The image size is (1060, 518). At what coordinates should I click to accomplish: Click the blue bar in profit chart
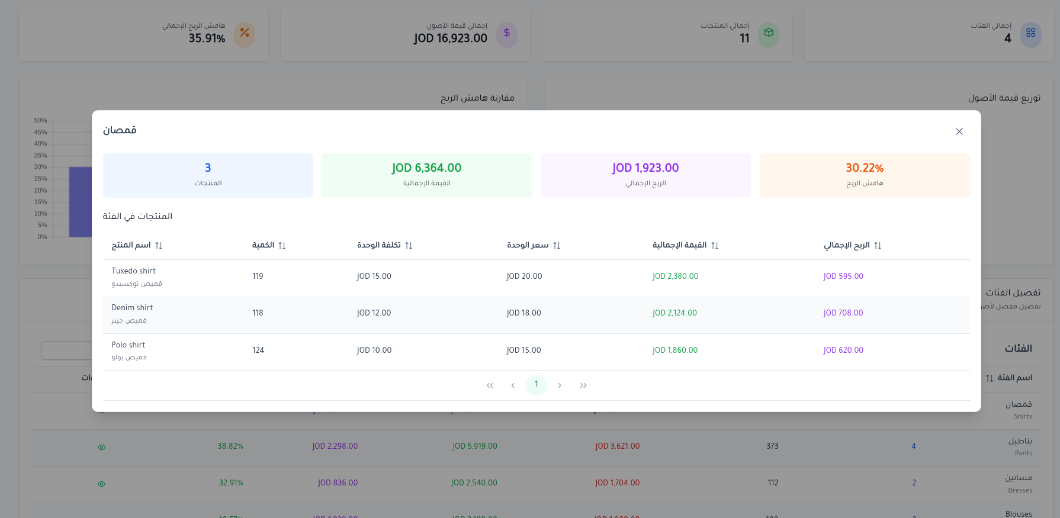pyautogui.click(x=80, y=201)
